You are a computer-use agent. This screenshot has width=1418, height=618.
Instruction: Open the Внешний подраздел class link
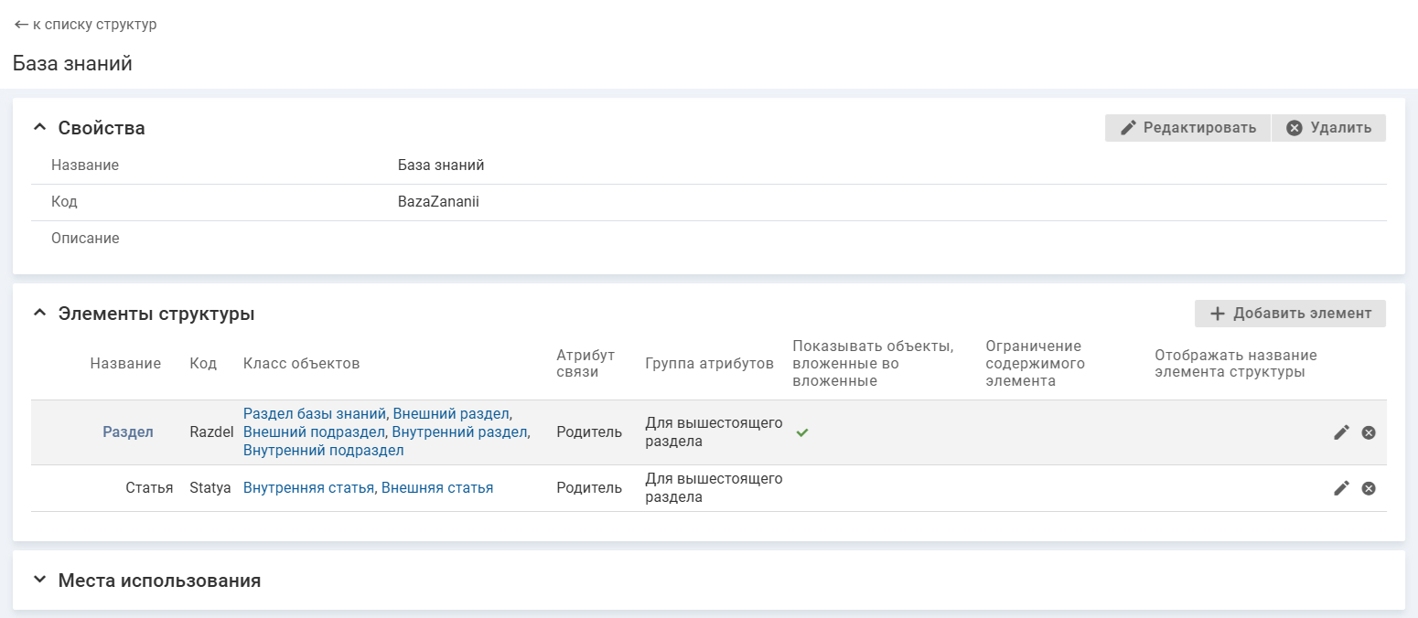(315, 432)
